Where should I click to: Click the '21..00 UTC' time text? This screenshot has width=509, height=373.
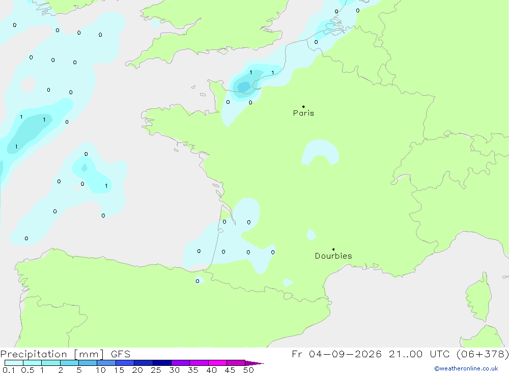(419, 354)
